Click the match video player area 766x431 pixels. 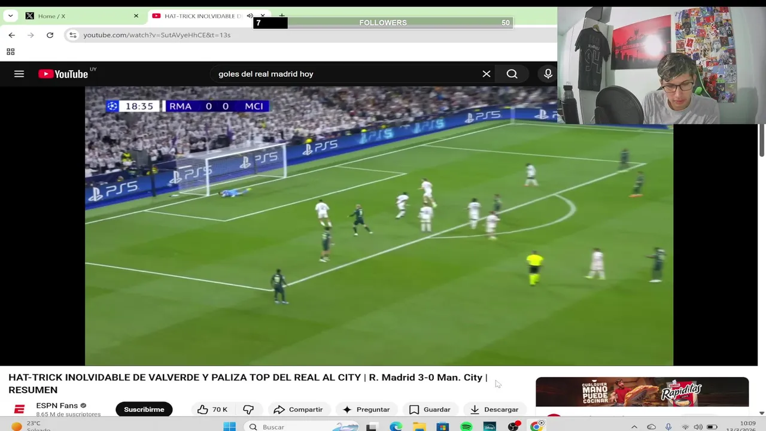(379, 226)
